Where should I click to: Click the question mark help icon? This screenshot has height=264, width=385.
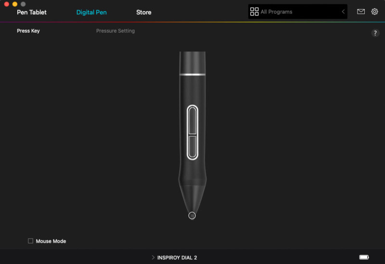[375, 33]
